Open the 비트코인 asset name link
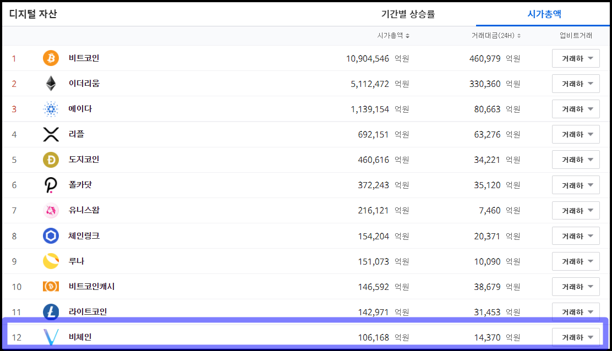 tap(84, 58)
